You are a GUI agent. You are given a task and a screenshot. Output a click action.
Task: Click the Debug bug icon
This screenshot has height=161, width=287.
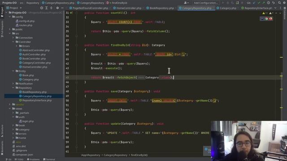pos(228,3)
